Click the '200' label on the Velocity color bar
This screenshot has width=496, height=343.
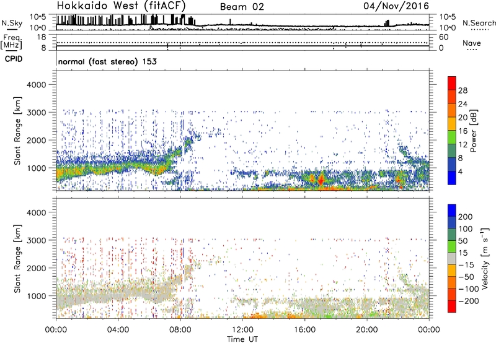point(466,217)
